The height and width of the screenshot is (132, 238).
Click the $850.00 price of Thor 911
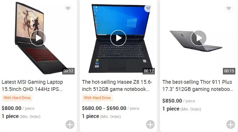172,101
